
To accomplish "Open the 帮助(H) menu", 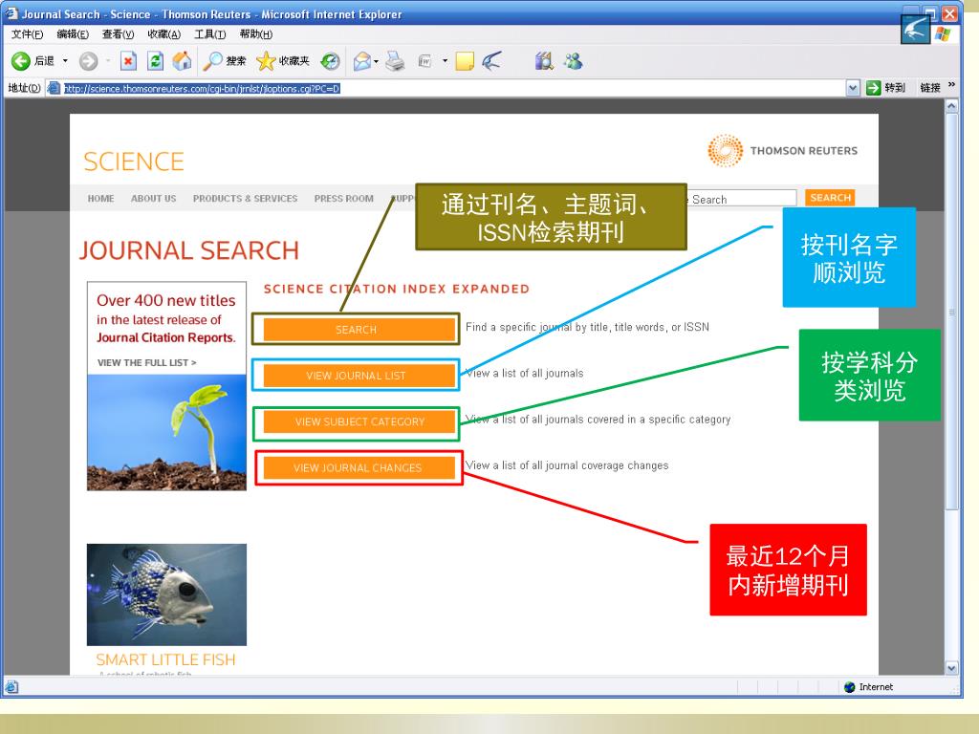I will pos(256,34).
